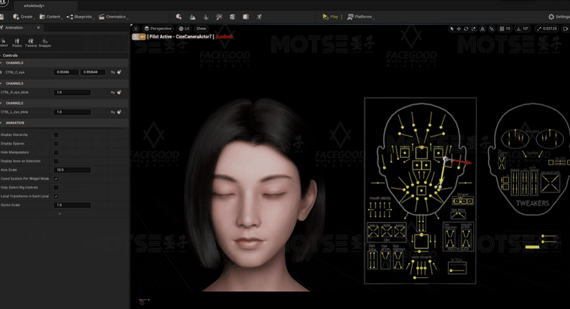The image size is (570, 309).
Task: Pick the viewport rotate gizmo tool
Action: 466,29
